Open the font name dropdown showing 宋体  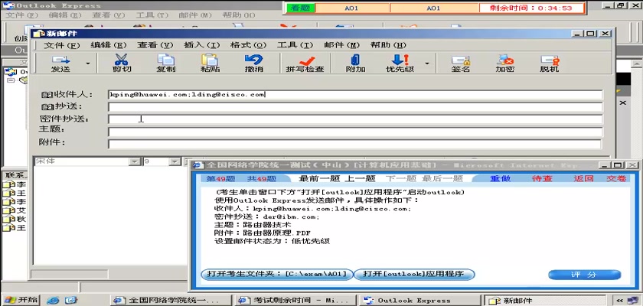(x=135, y=161)
